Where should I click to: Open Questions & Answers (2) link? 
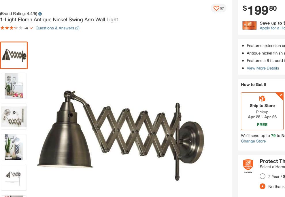57,28
